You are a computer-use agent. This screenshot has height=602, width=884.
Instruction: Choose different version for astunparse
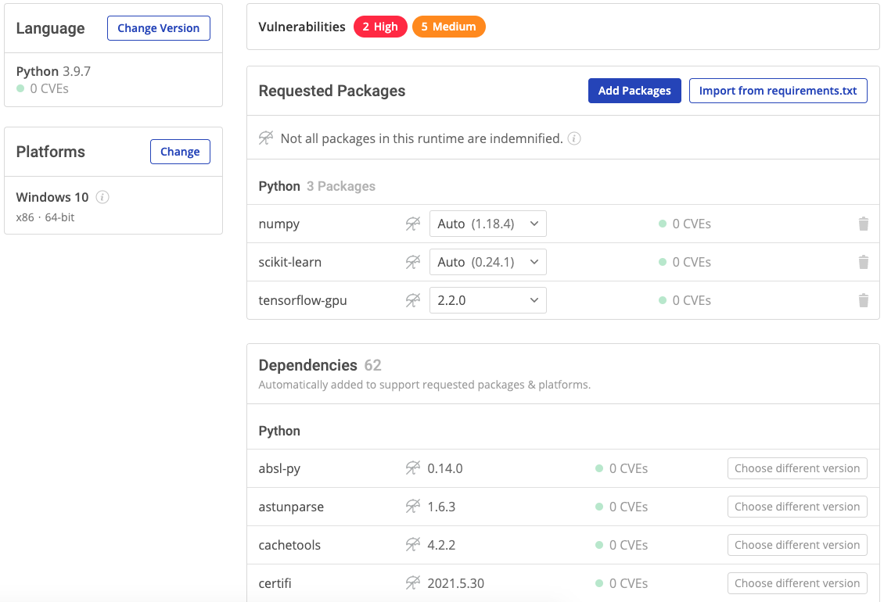tap(797, 507)
